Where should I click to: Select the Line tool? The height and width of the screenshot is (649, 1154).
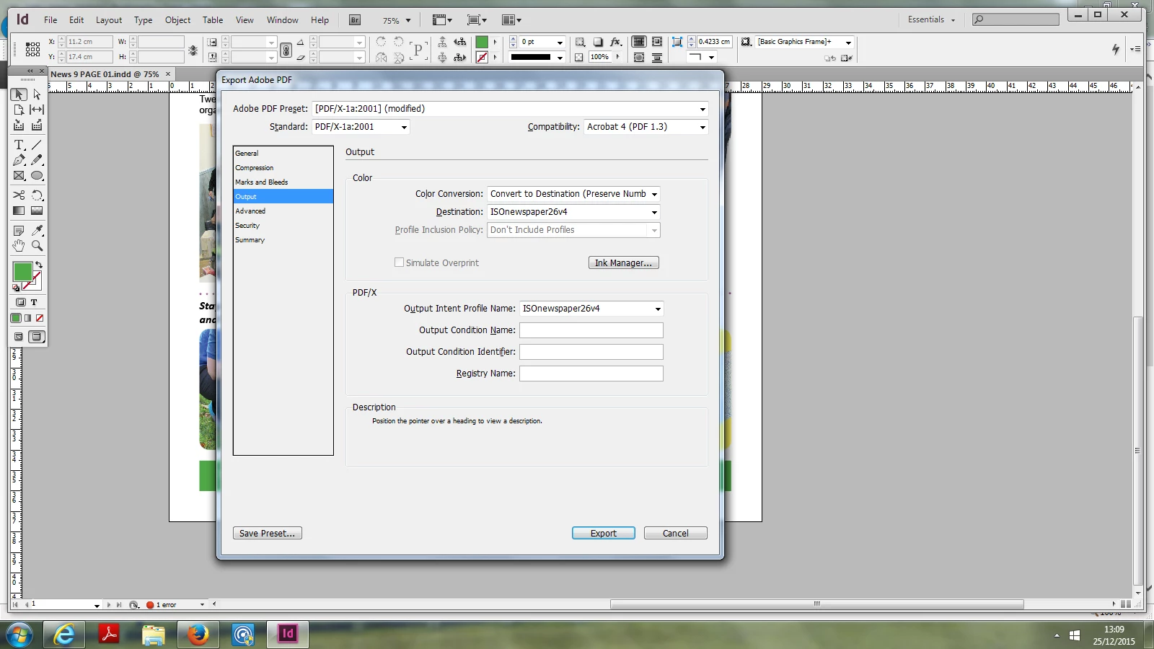point(37,145)
